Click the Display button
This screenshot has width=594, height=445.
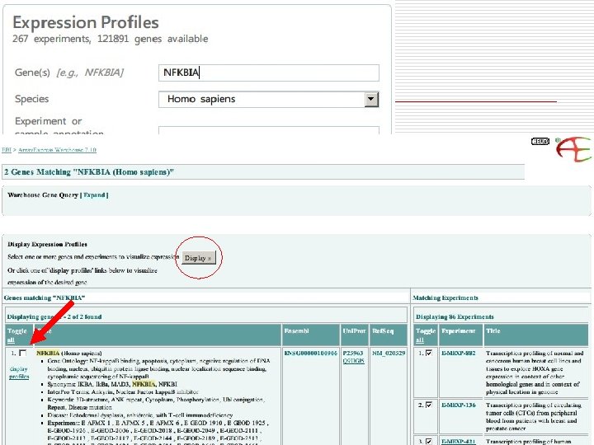[199, 258]
